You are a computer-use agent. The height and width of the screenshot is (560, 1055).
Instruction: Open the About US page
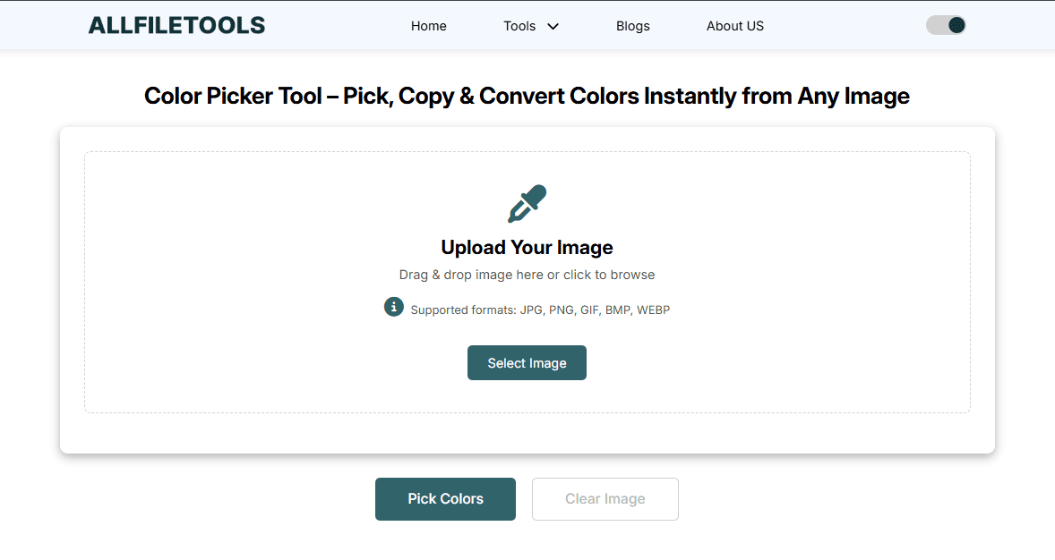point(735,26)
